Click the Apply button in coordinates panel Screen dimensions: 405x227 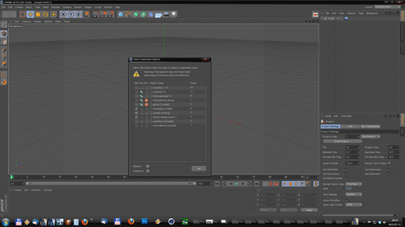pos(309,210)
